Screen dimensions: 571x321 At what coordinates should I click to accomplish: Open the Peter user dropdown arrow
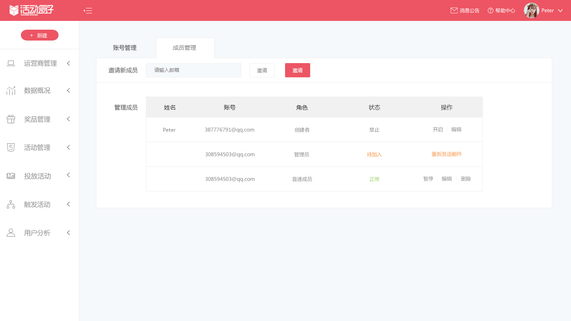(561, 10)
